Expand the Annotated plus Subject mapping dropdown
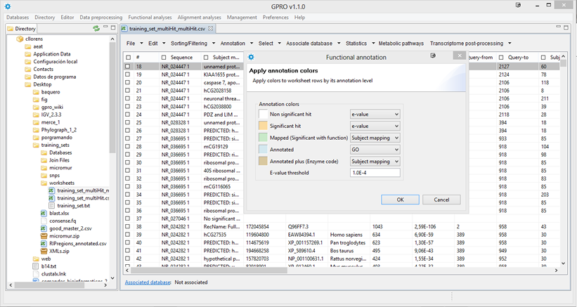Image resolution: width=577 pixels, height=307 pixels. click(375, 161)
